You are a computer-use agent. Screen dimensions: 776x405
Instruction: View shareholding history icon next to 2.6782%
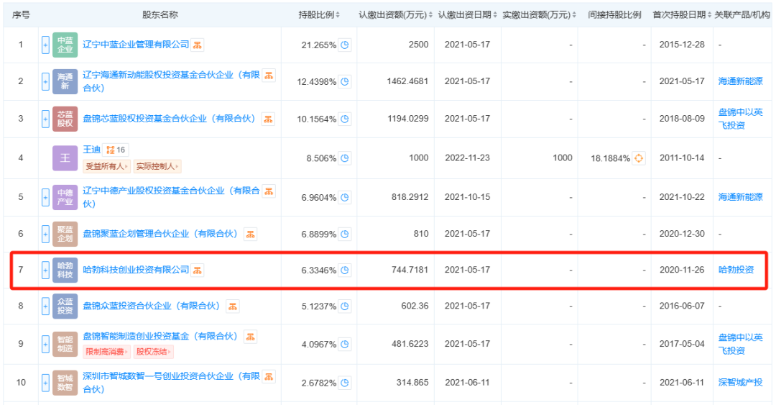[345, 383]
